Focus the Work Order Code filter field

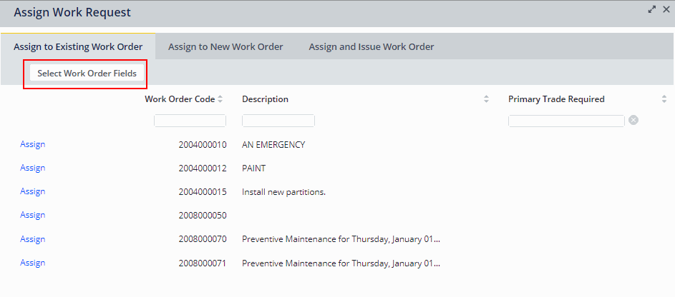190,121
